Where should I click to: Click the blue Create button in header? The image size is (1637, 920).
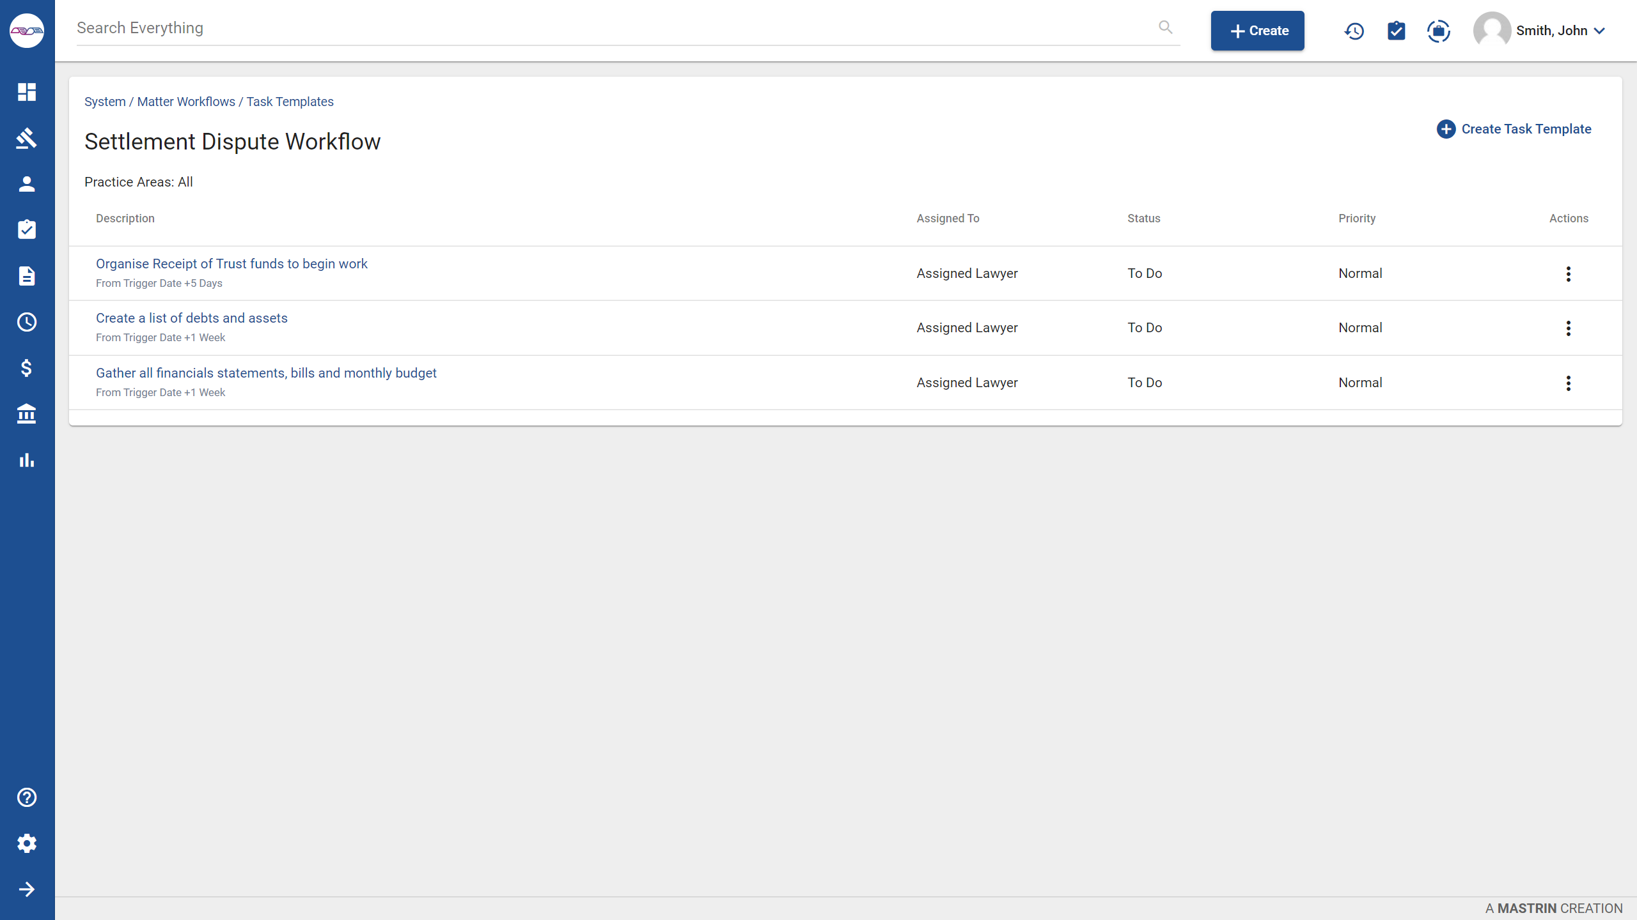[x=1257, y=30]
